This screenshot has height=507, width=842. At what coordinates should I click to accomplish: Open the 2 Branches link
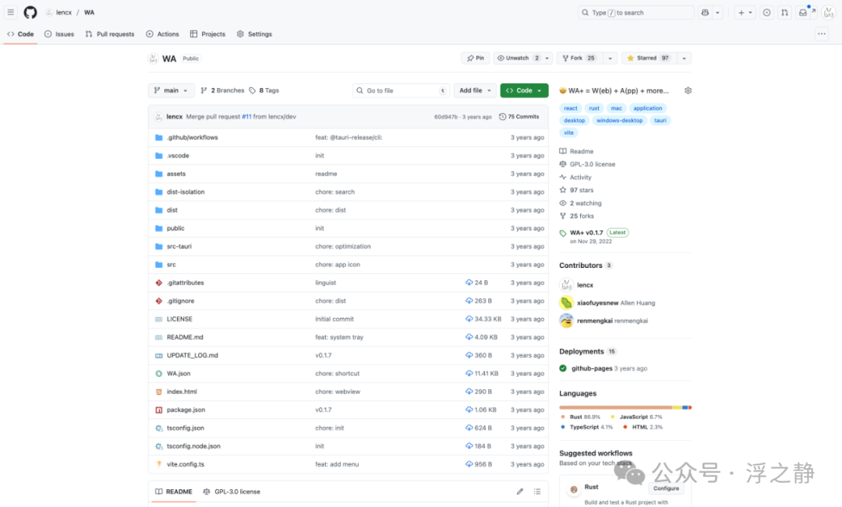point(222,90)
